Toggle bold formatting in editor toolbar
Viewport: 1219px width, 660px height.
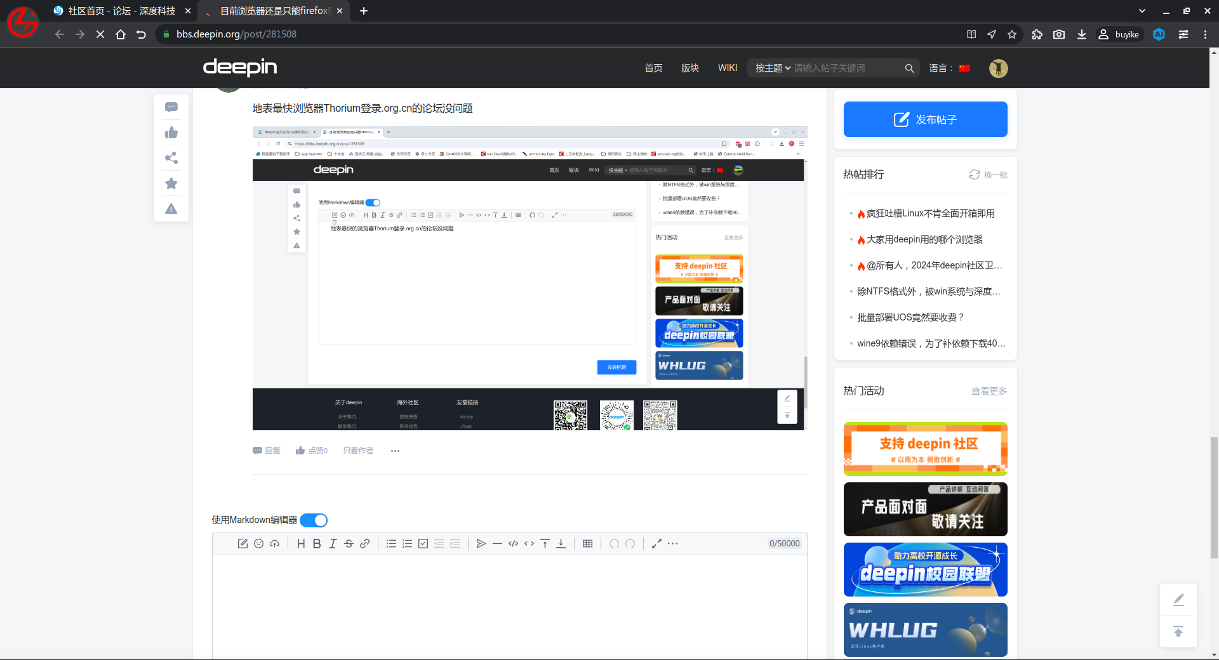(x=317, y=544)
